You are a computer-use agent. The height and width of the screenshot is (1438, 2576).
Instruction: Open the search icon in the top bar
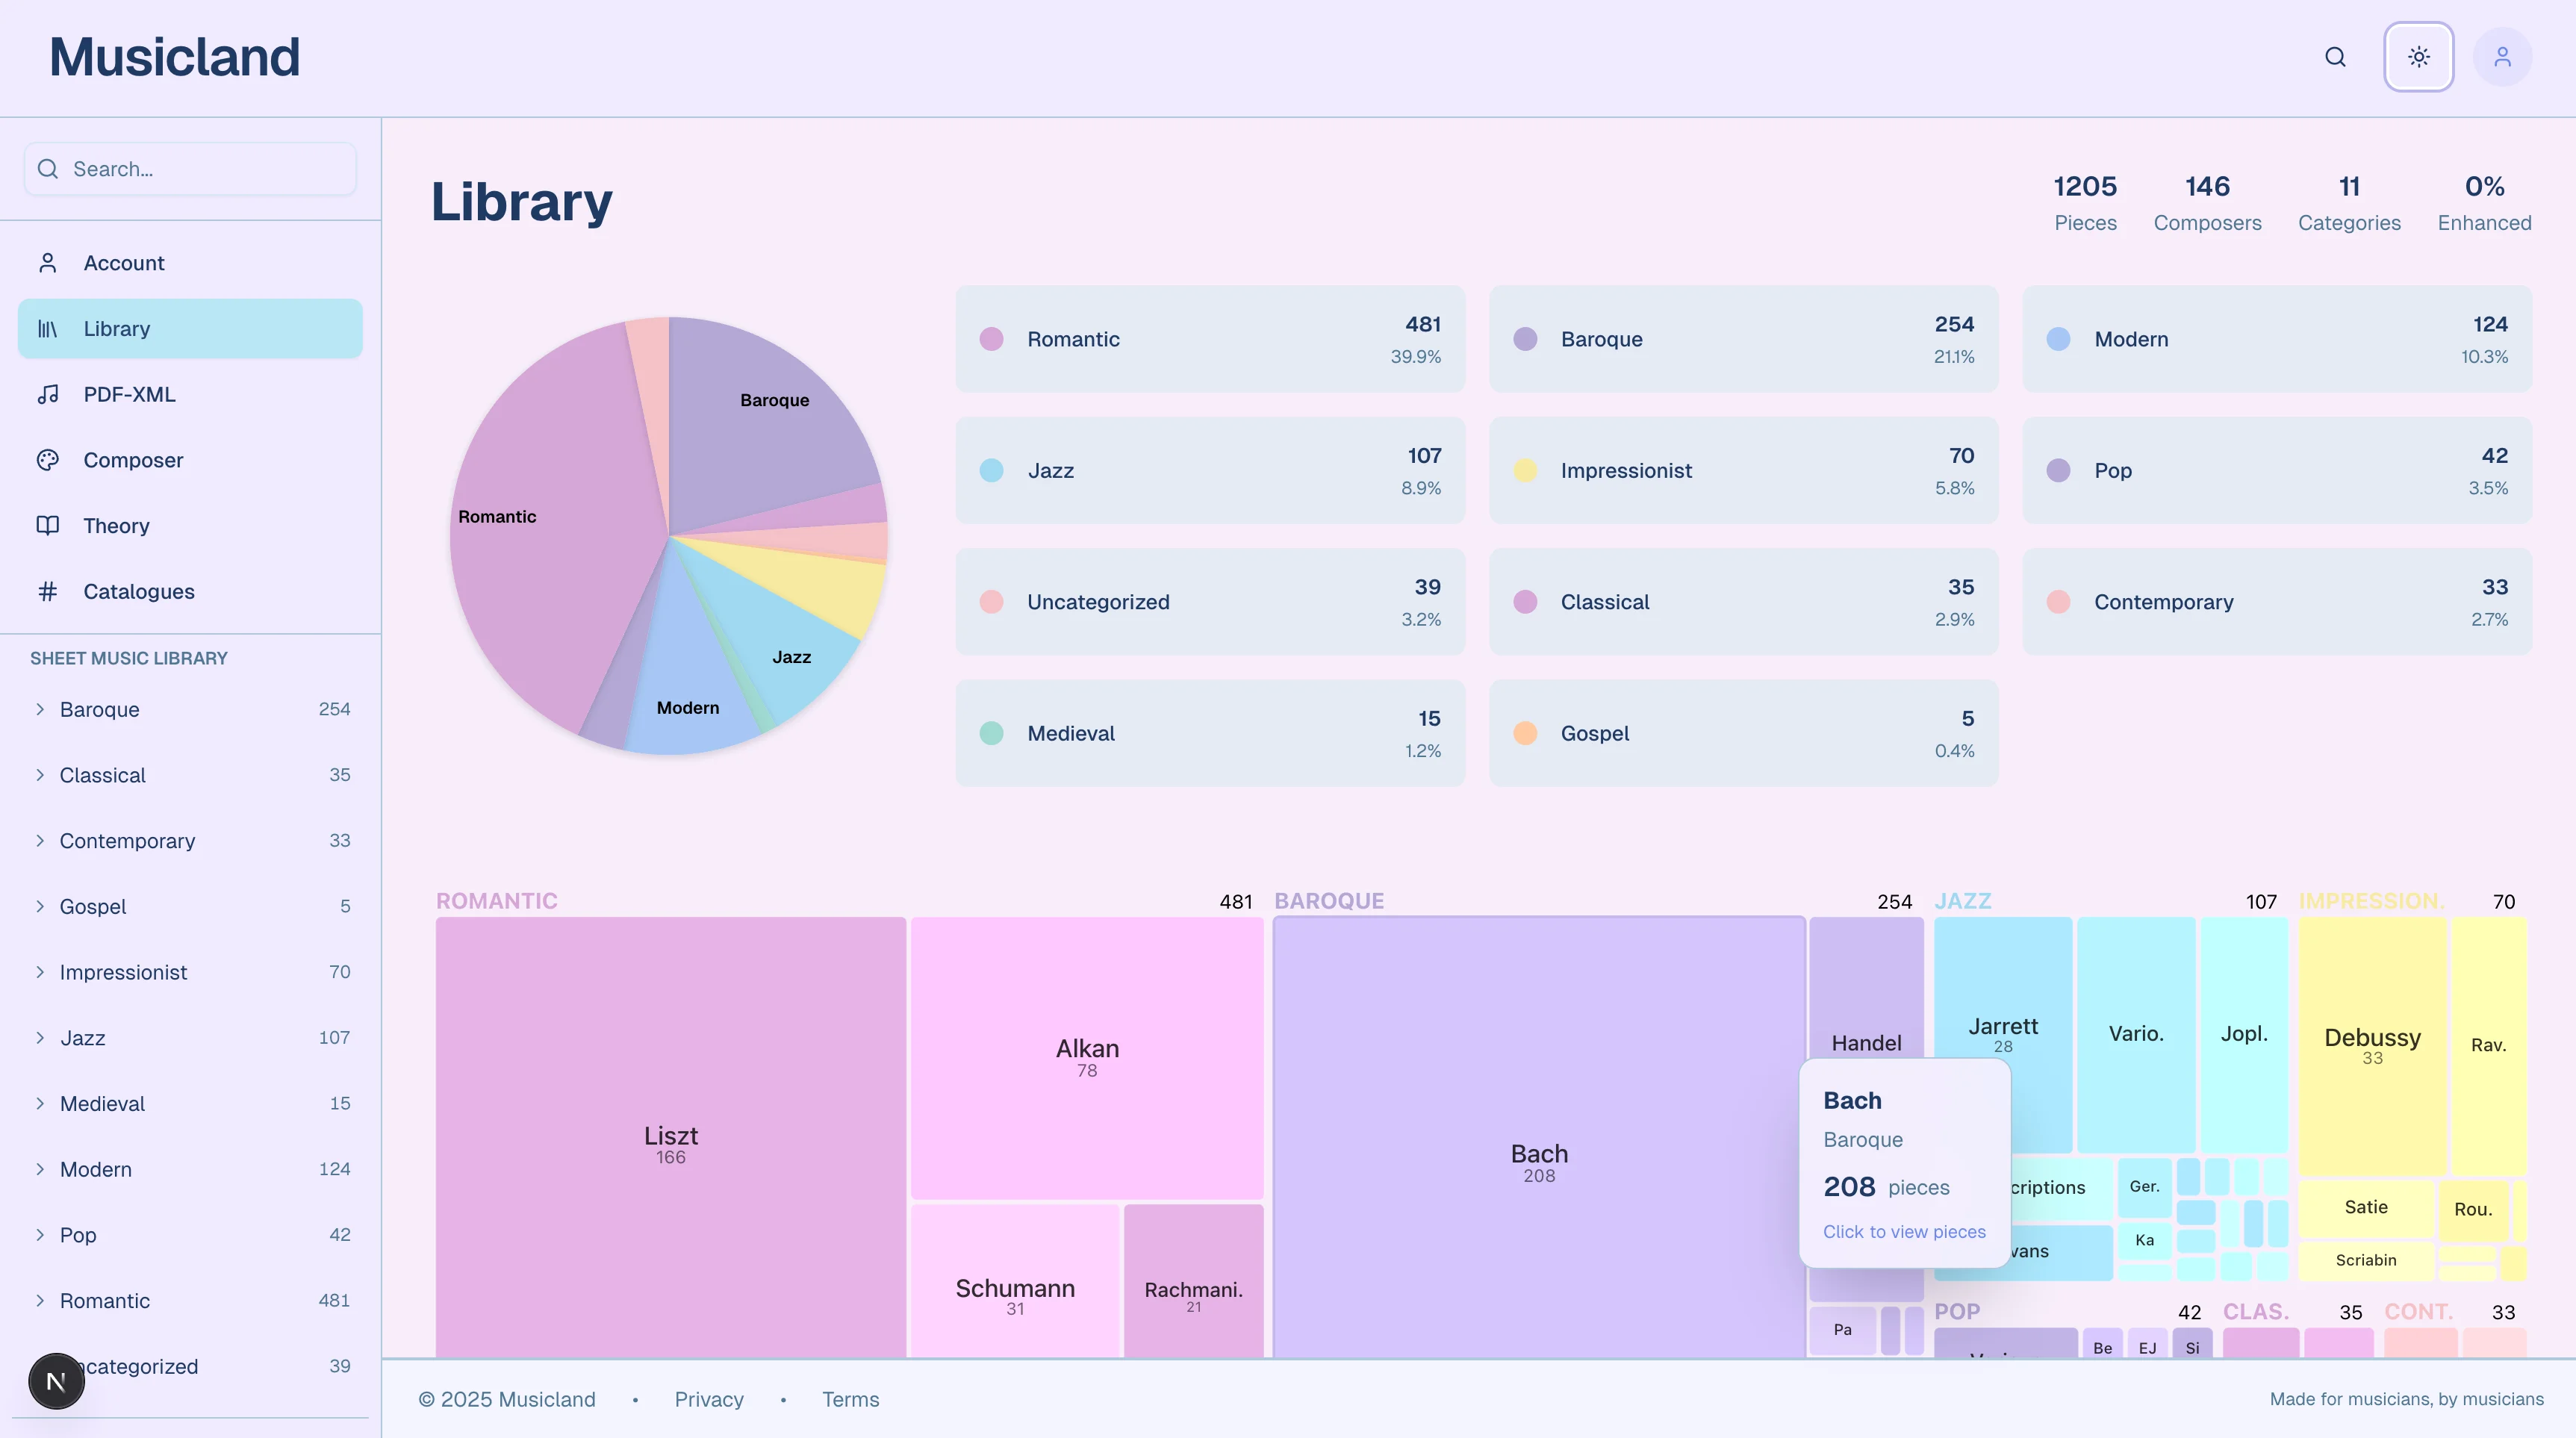pyautogui.click(x=2335, y=57)
